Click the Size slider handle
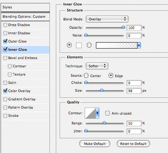The image size is (168, 153). (102, 90)
